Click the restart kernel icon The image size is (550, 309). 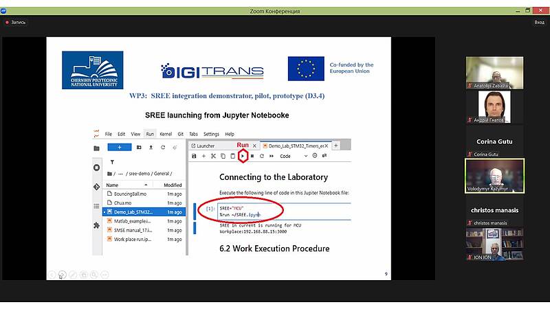pyautogui.click(x=261, y=157)
